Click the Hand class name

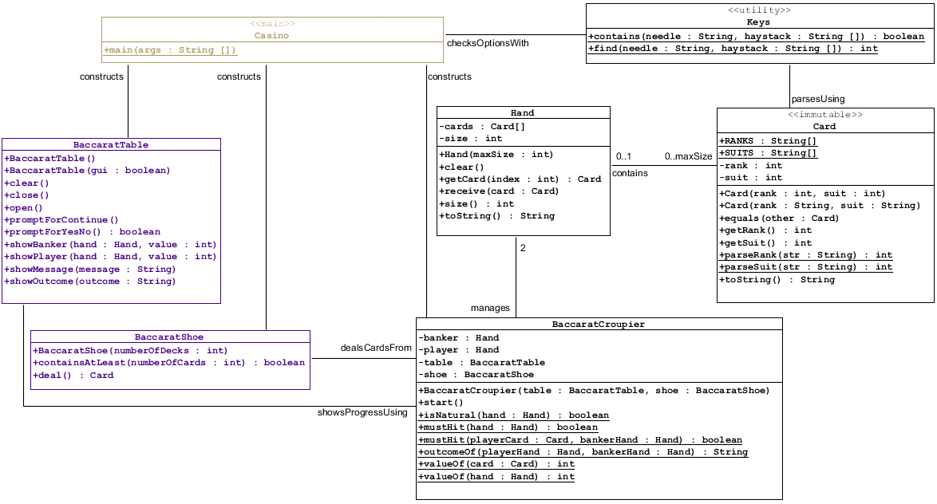[x=523, y=113]
